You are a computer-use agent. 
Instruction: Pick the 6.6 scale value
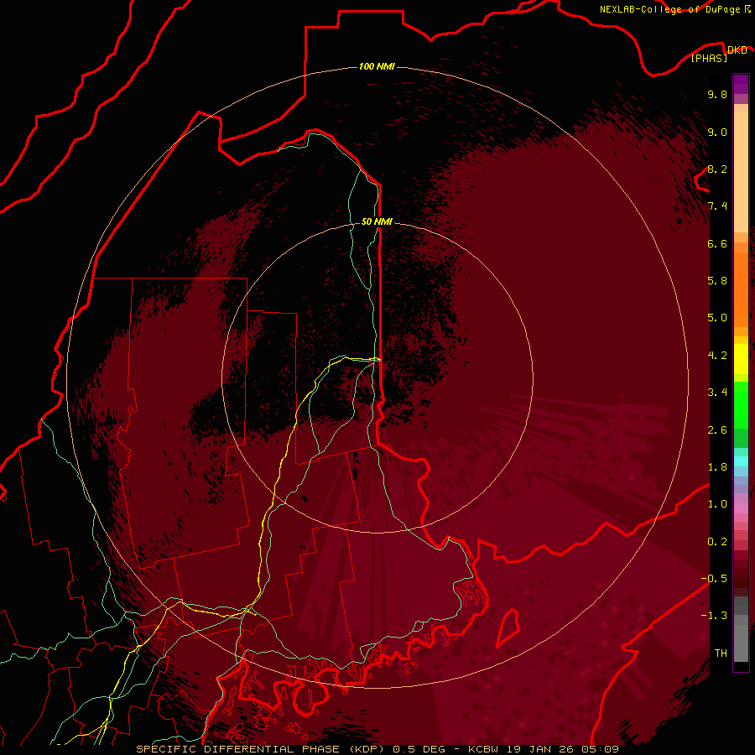coord(717,243)
